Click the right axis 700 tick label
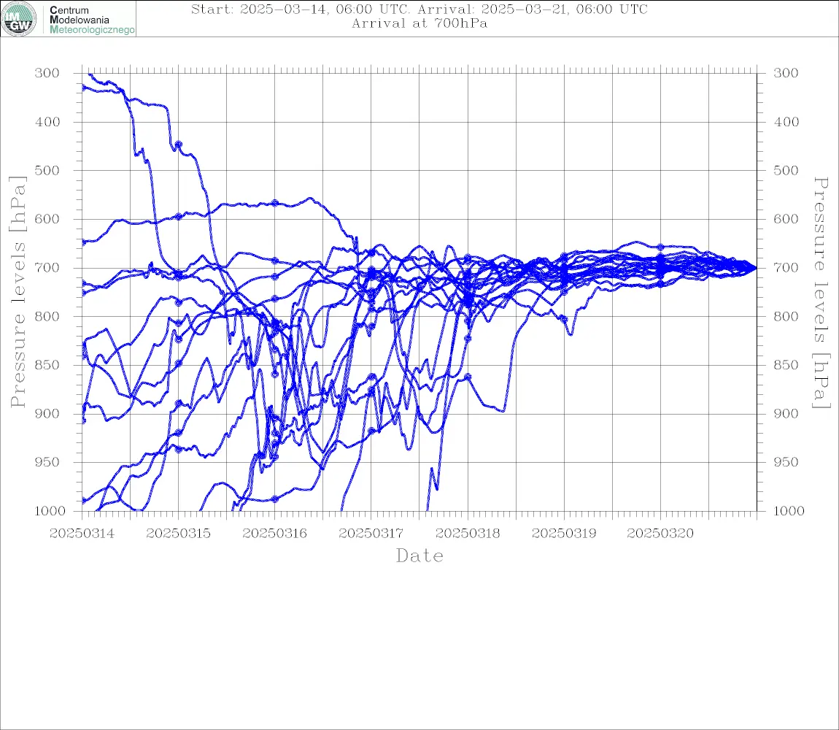 pos(786,268)
